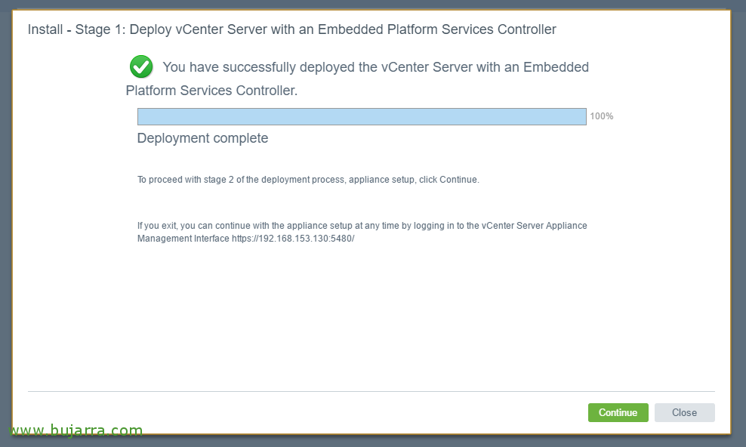
Task: Click the blue deployment progress bar
Action: click(x=362, y=116)
